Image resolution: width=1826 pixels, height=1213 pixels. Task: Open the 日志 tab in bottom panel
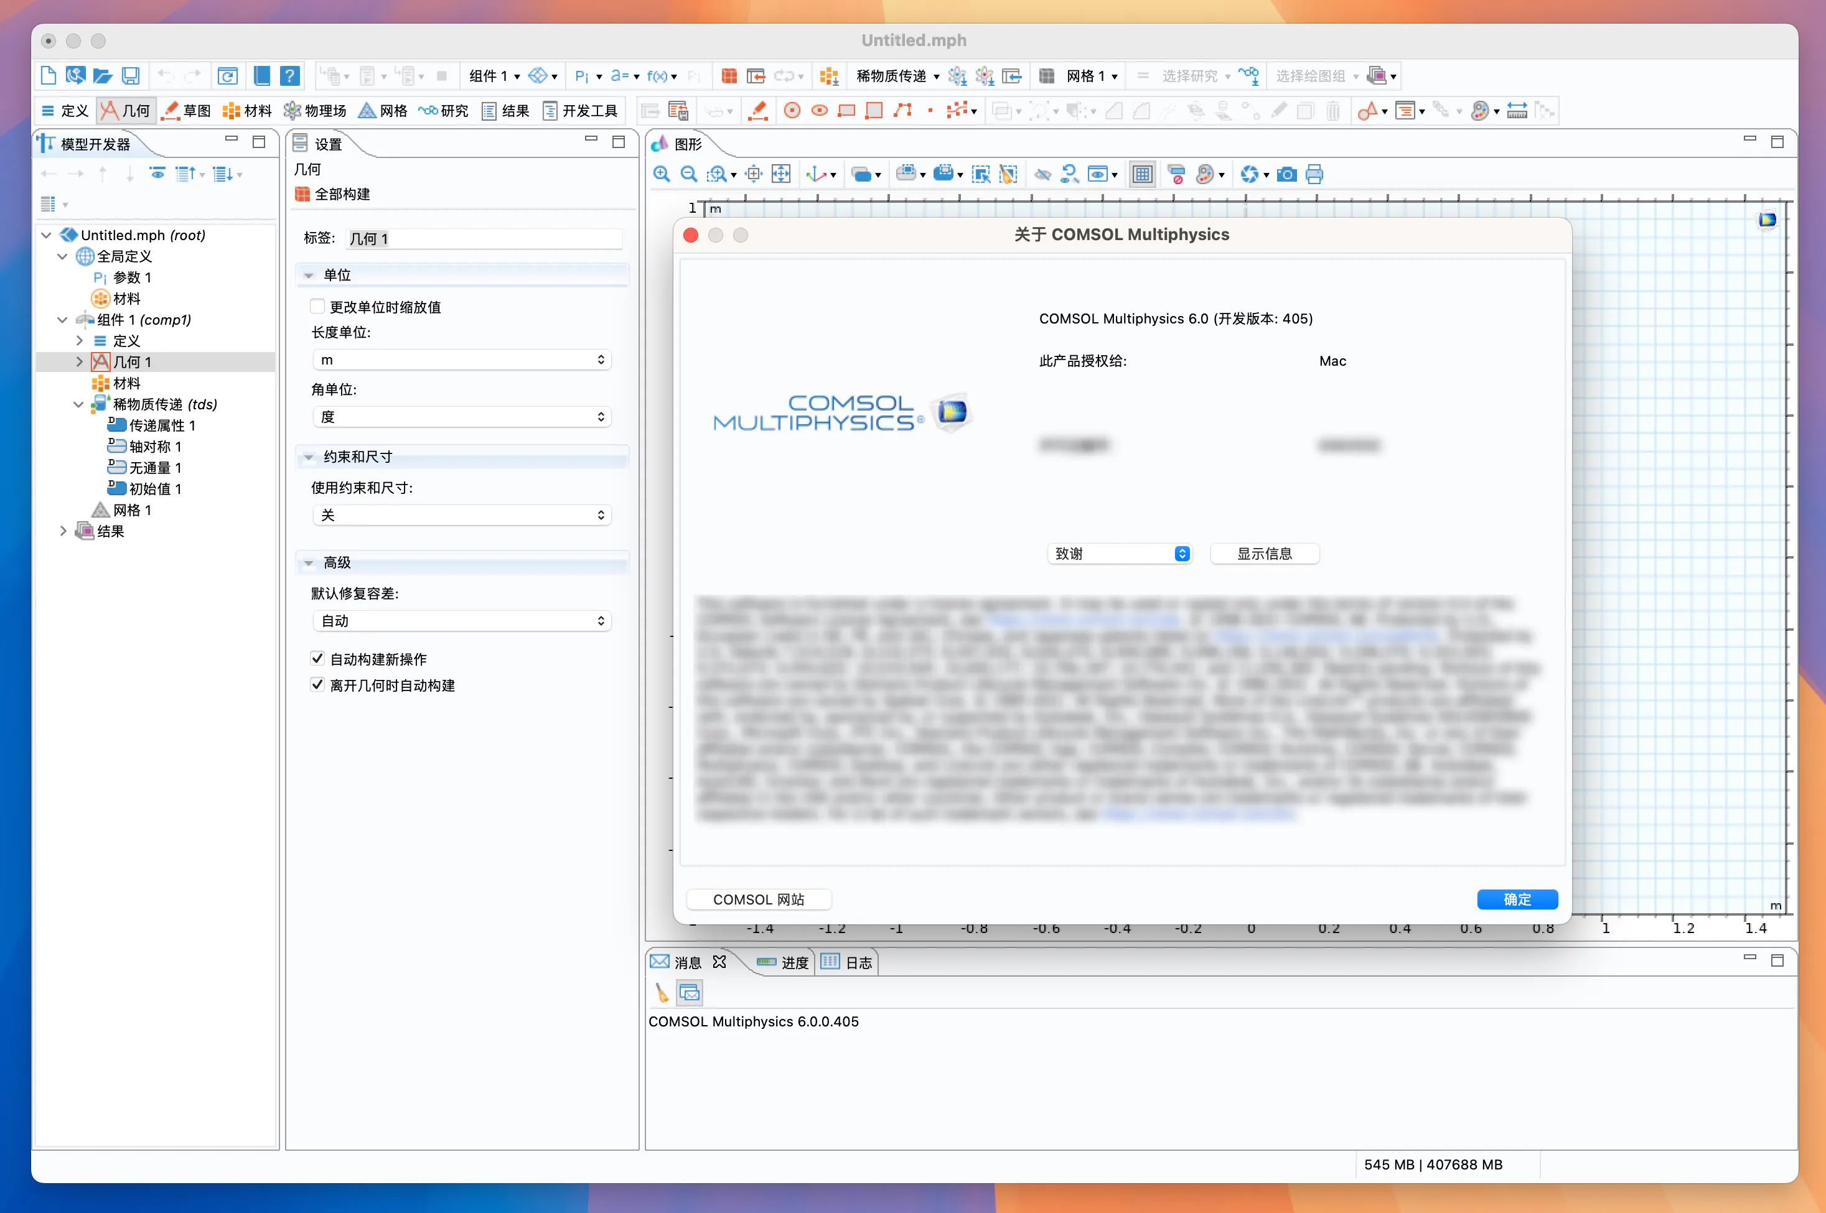847,962
